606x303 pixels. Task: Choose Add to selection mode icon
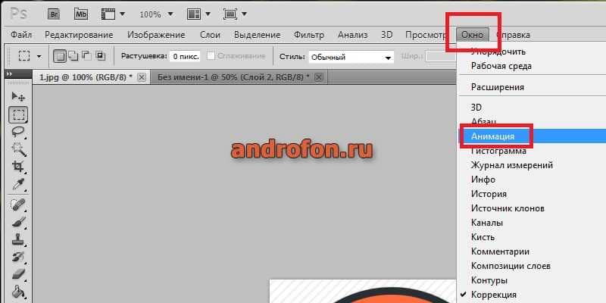pos(73,56)
